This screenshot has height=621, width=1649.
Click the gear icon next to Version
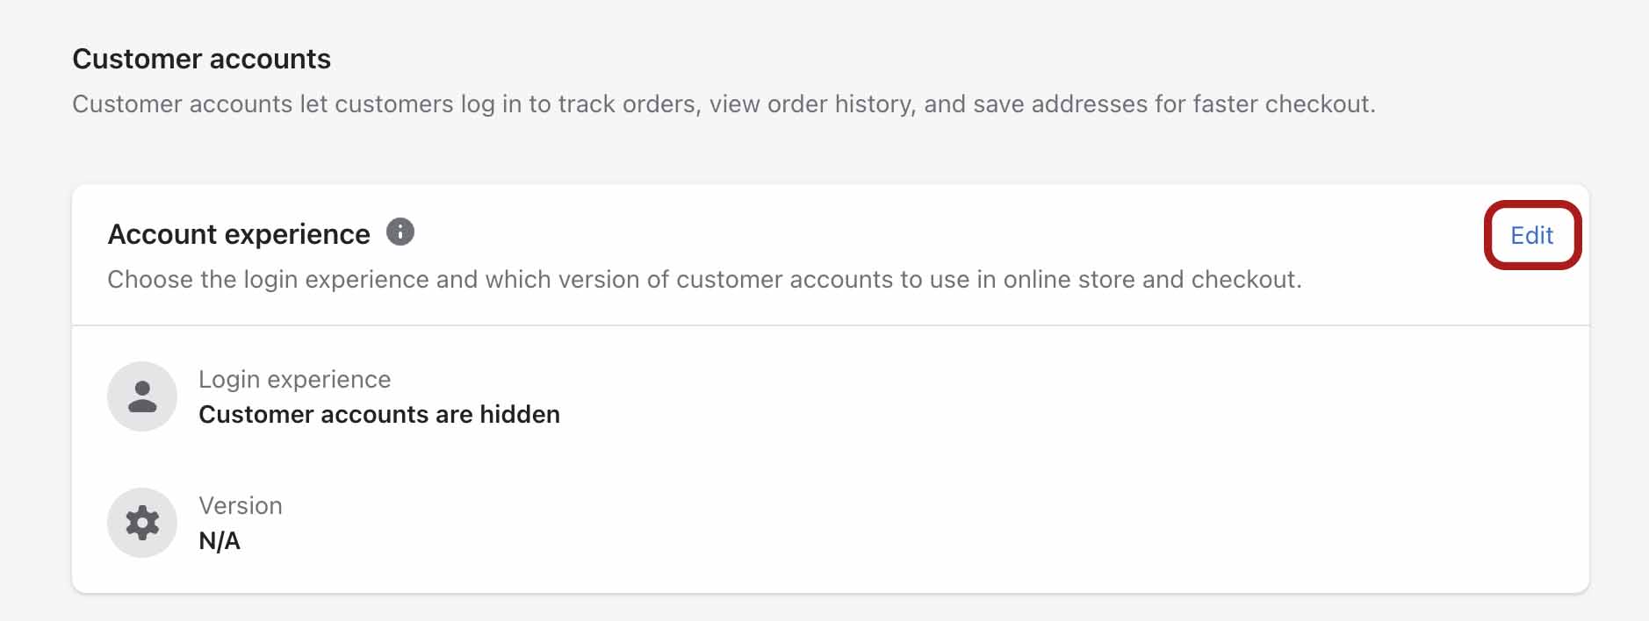(142, 523)
